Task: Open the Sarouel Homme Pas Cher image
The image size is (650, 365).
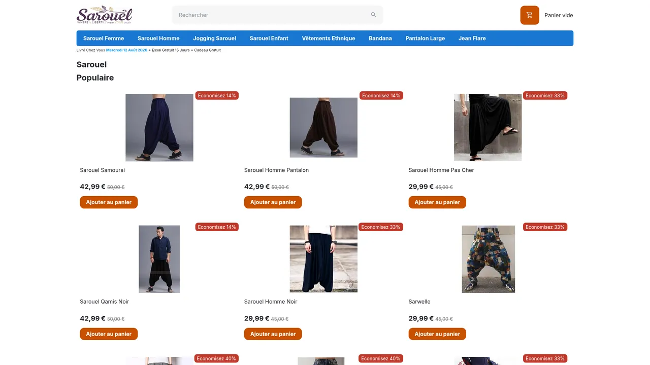Action: tap(487, 128)
